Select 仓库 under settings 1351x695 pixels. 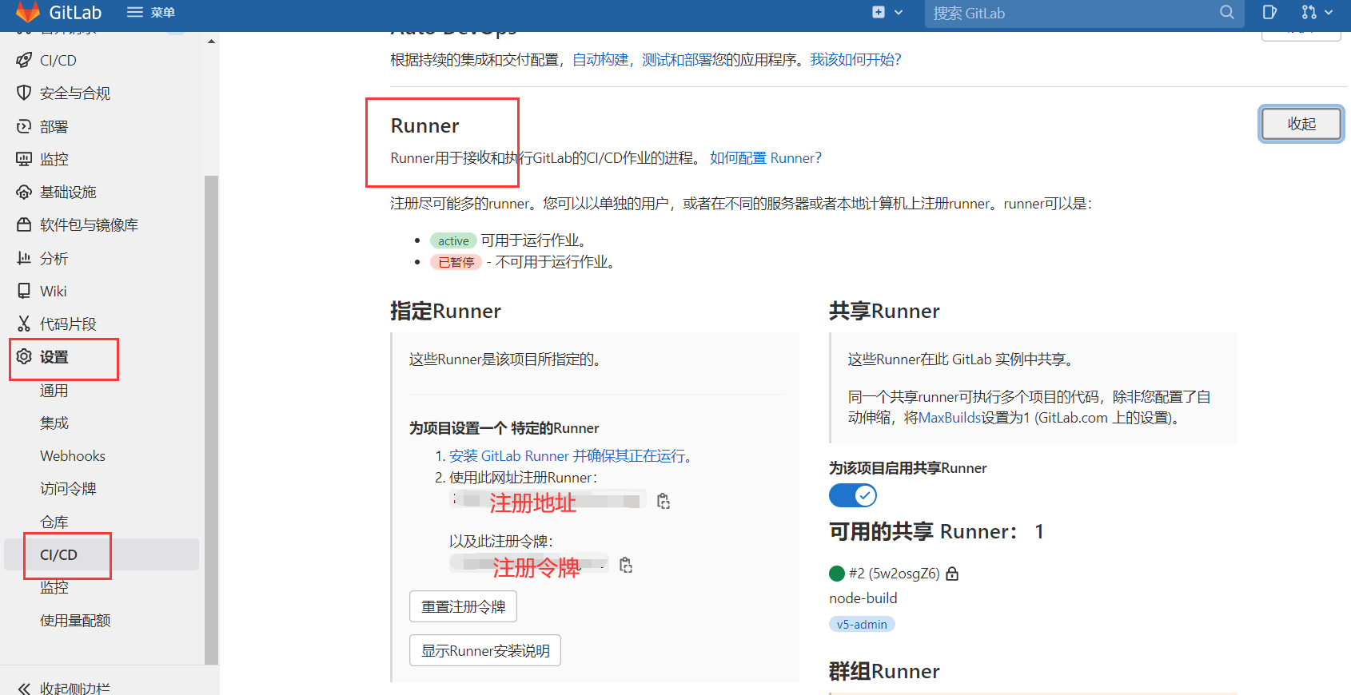(x=54, y=522)
